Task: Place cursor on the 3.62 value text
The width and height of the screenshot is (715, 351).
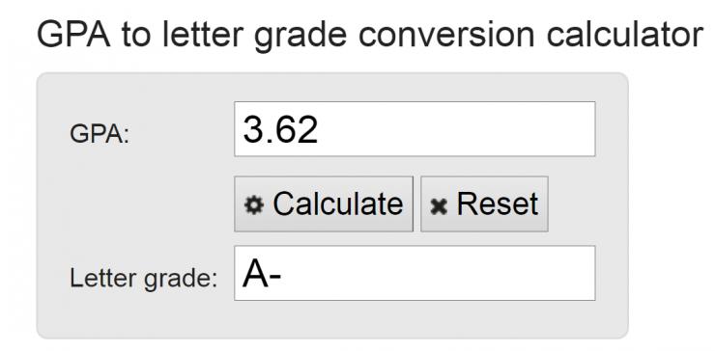Action: (280, 129)
